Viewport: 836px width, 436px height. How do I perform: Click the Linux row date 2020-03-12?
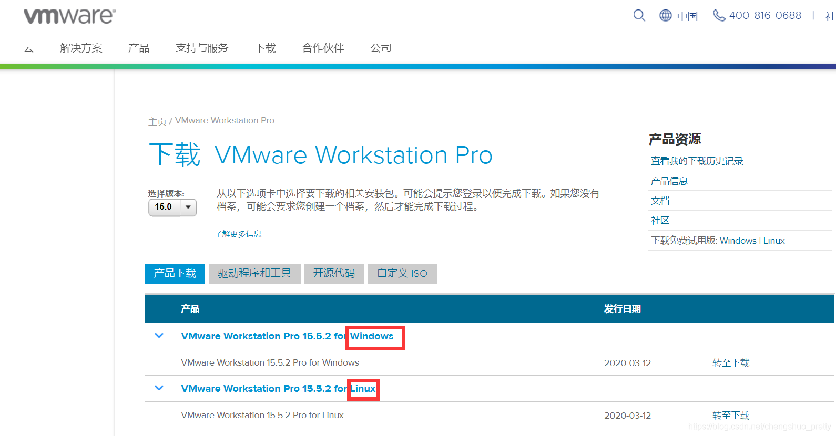pos(627,416)
